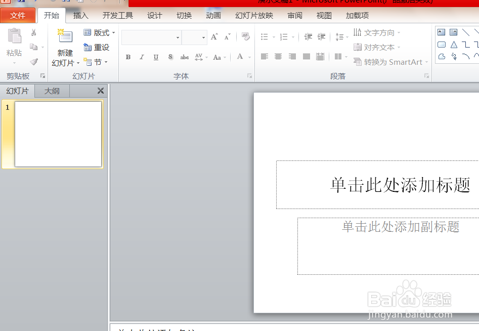
Task: Decrease list indent level
Action: pos(308,37)
